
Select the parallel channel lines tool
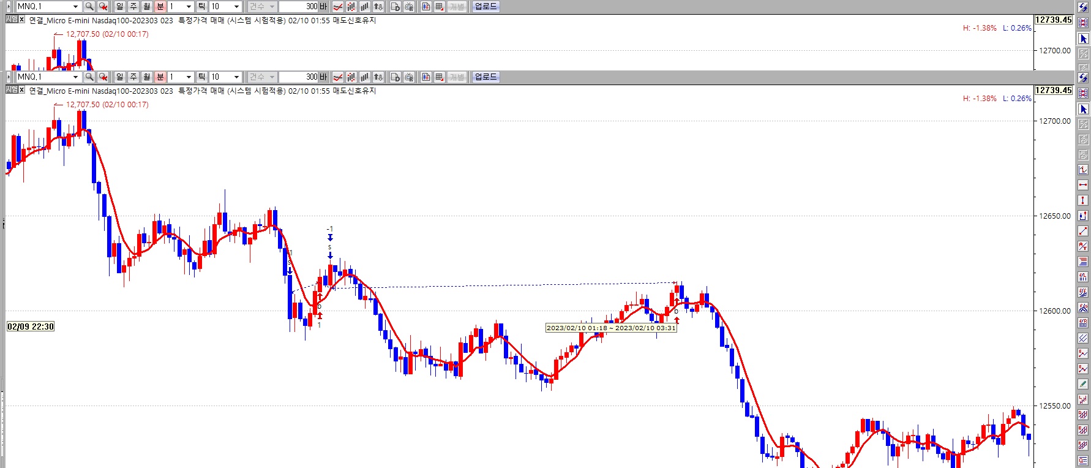click(x=1083, y=338)
